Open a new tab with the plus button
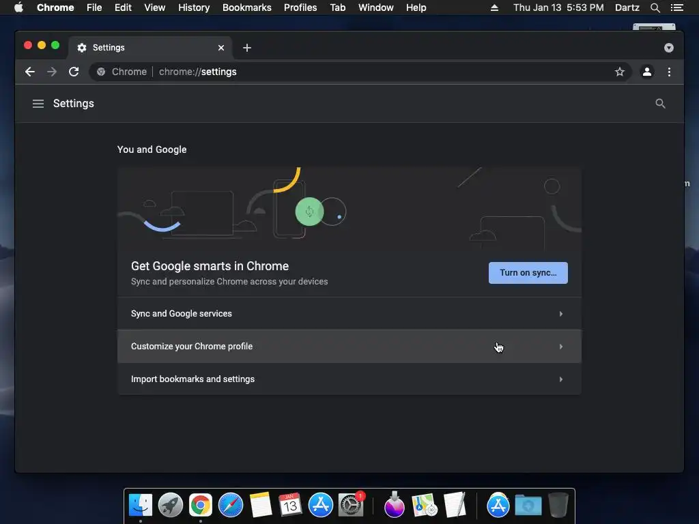Screen dimensions: 699x524 click(x=246, y=48)
